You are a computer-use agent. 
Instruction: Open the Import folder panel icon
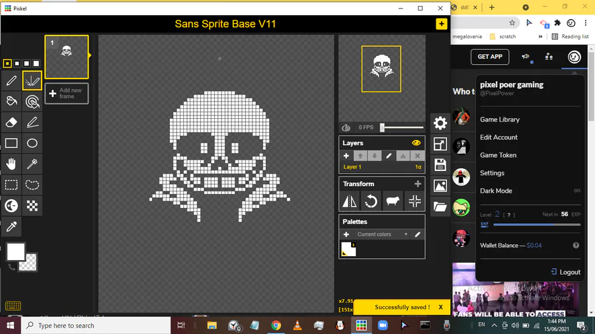(440, 207)
